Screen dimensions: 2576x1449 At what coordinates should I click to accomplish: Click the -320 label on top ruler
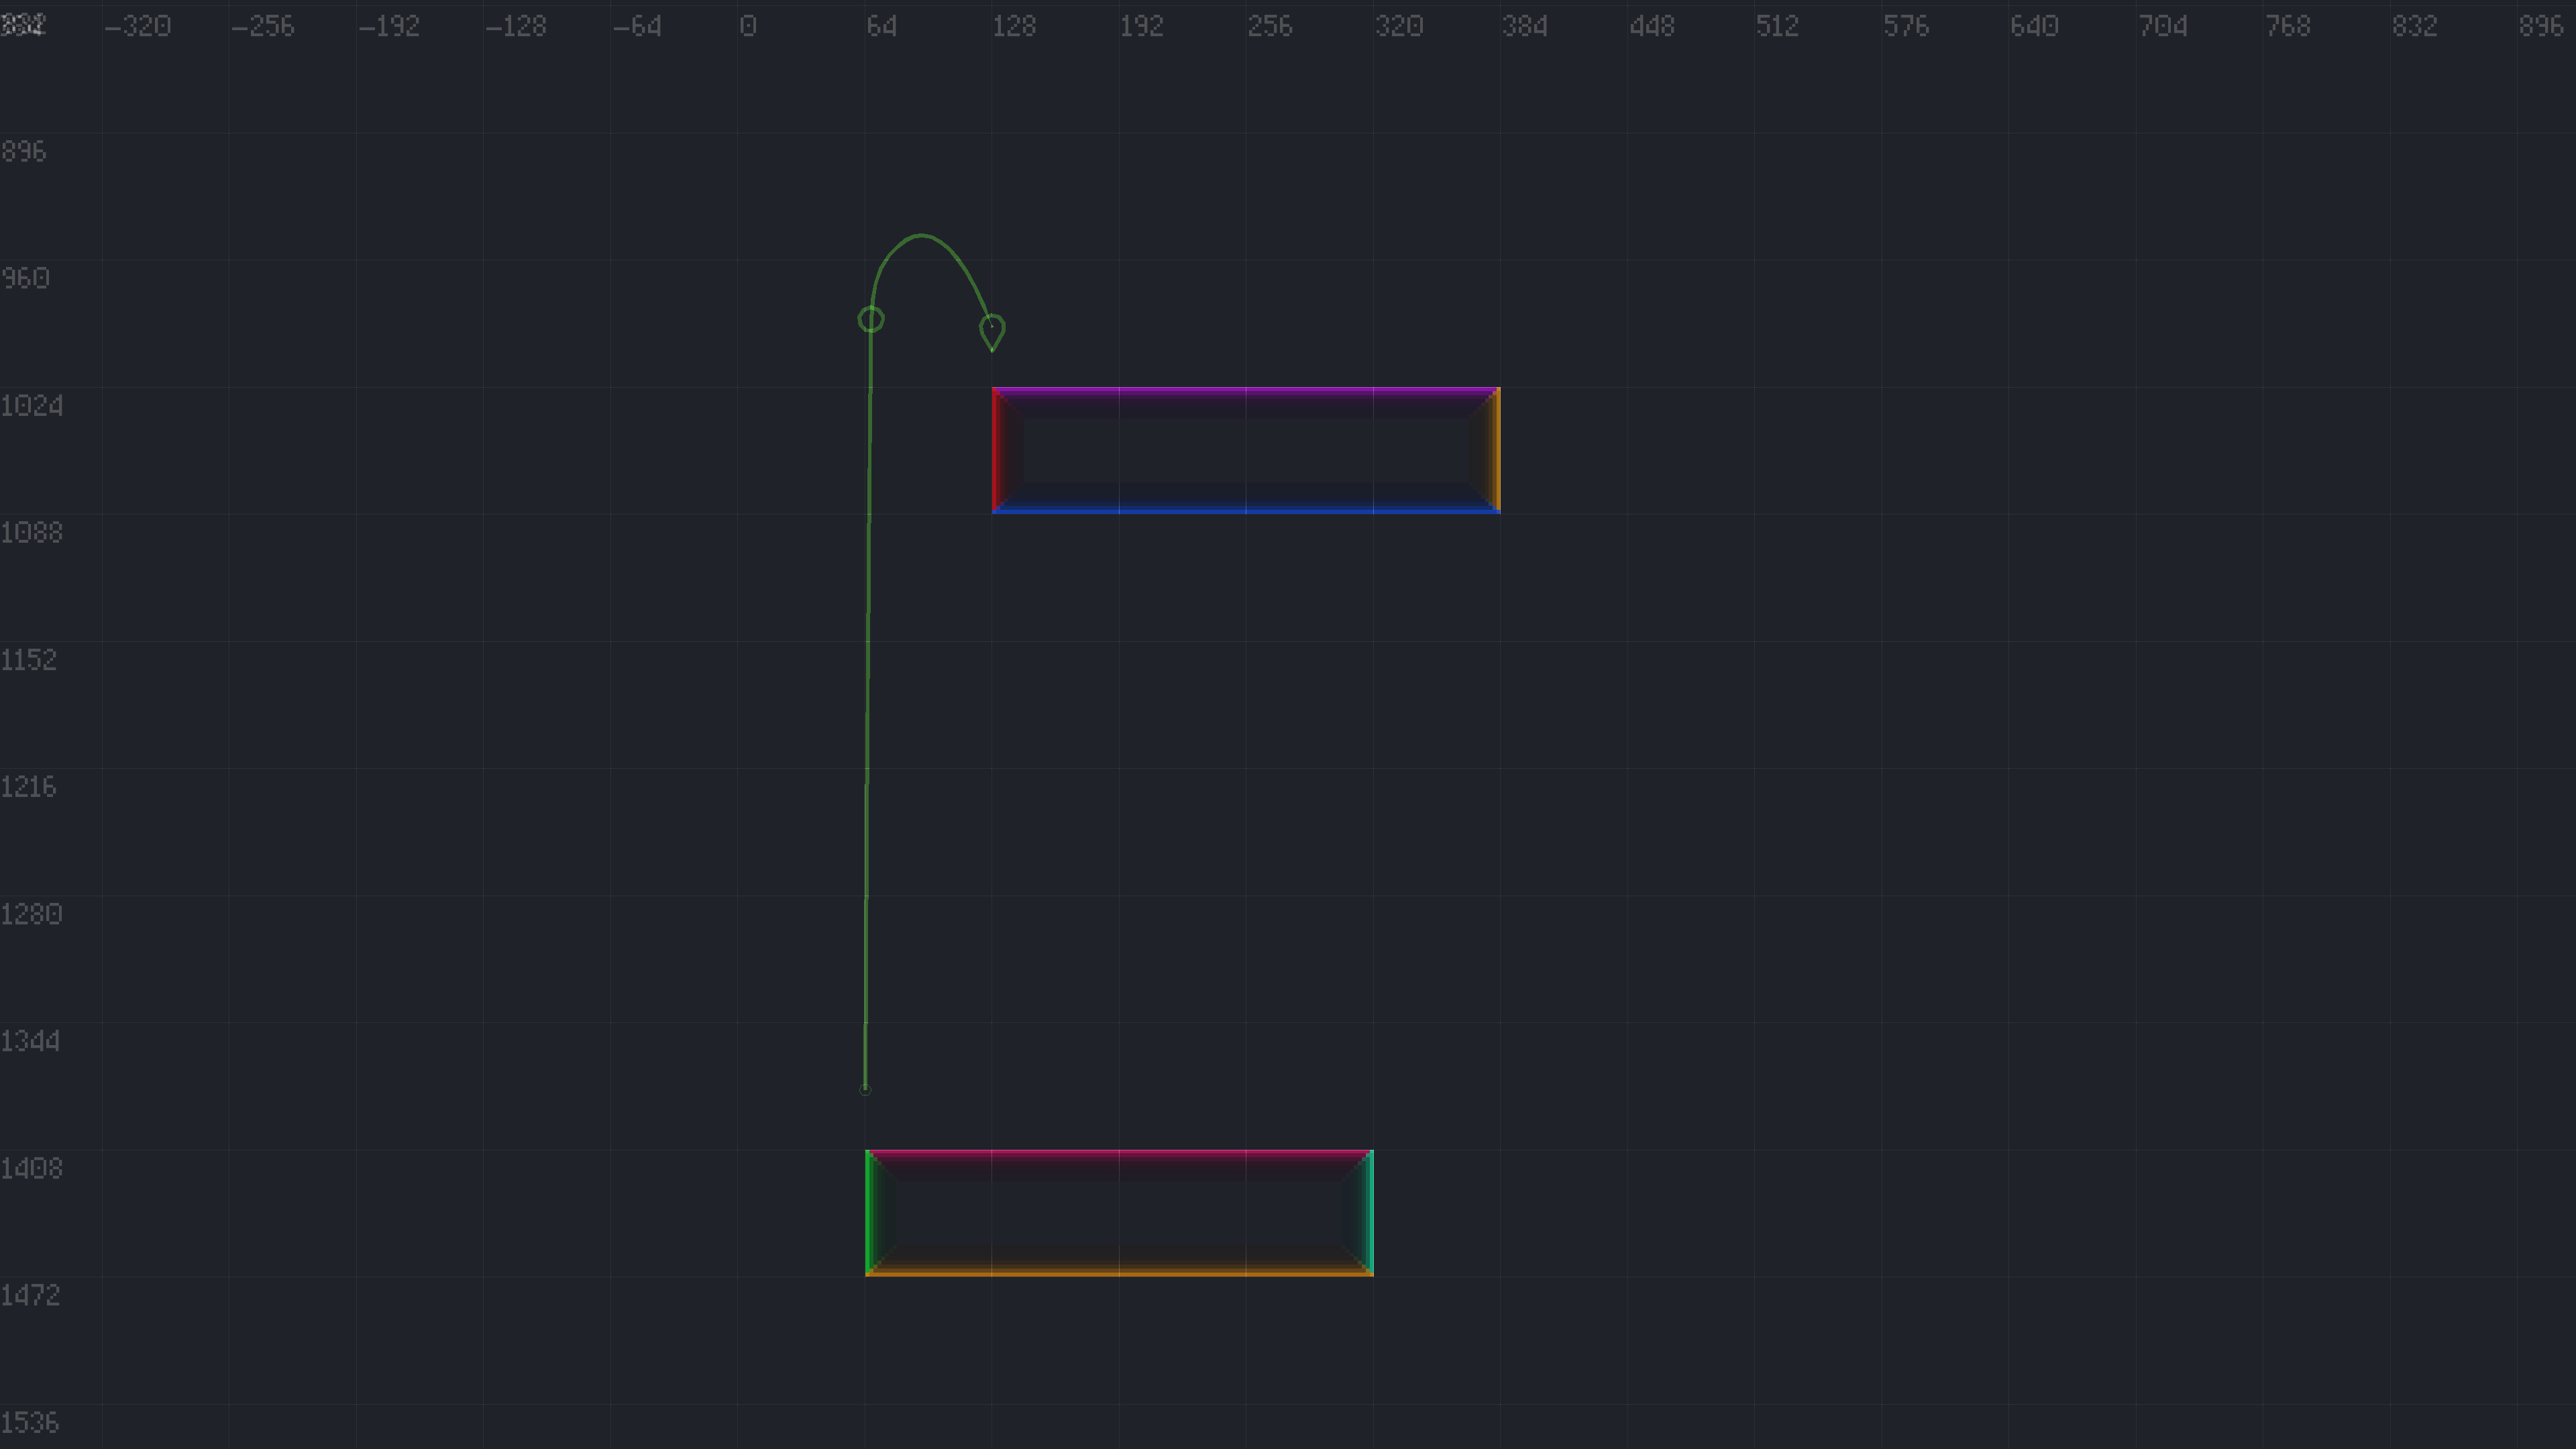[x=137, y=26]
